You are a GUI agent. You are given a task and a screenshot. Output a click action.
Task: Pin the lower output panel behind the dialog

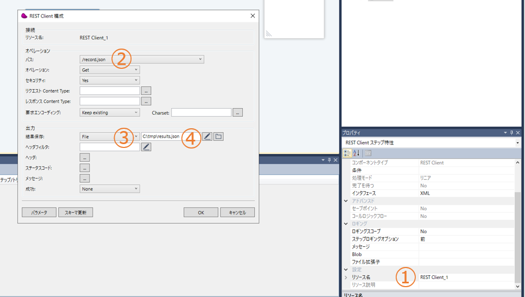329,160
